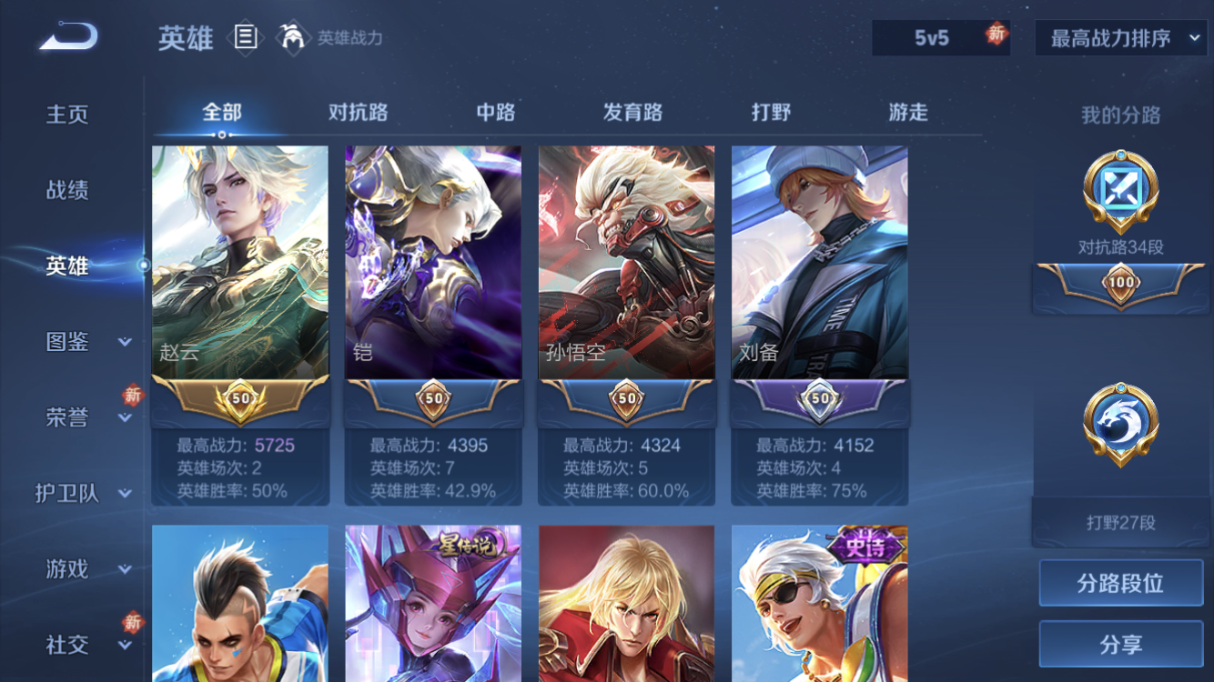The height and width of the screenshot is (682, 1214).
Task: Click the 分享 button
Action: coord(1121,645)
